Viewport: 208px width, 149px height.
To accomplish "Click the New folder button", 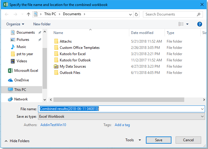I will [x=42, y=24].
